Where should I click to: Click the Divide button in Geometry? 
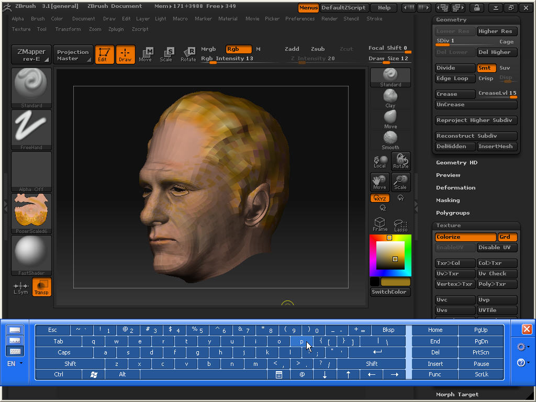(455, 68)
